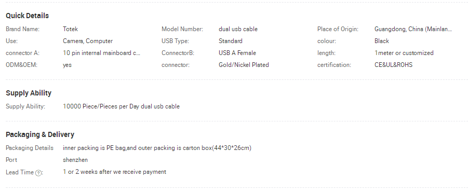Click the truncated Place of Origin value
The height and width of the screenshot is (192, 468).
point(413,29)
